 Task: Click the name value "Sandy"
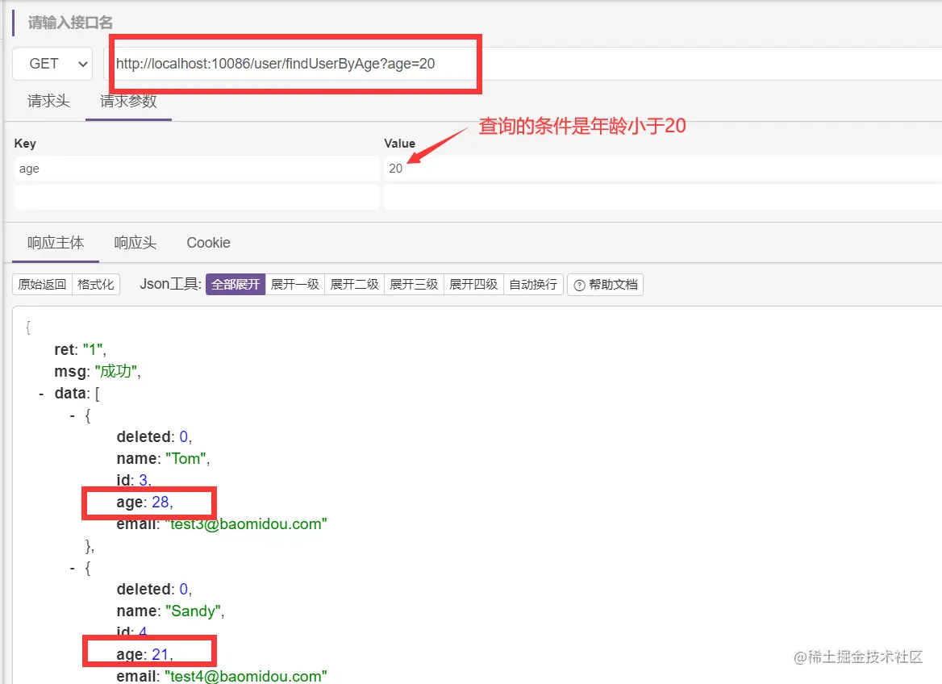(193, 611)
